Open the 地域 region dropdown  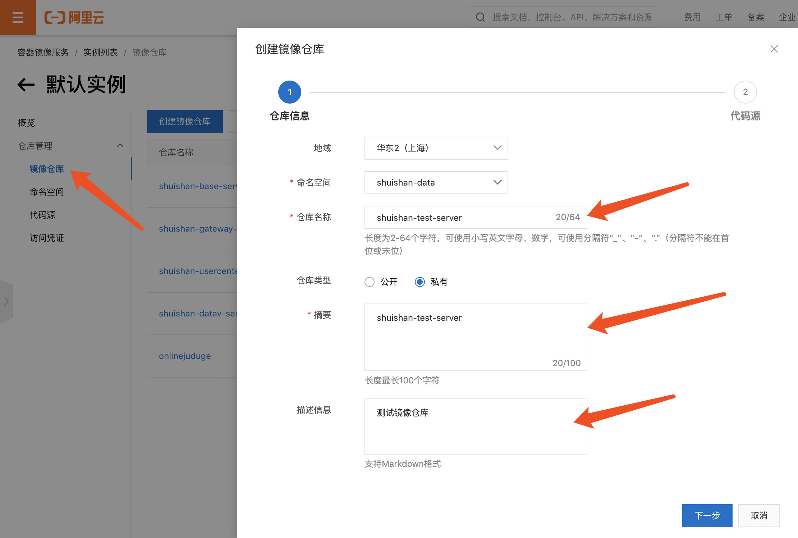tap(436, 148)
